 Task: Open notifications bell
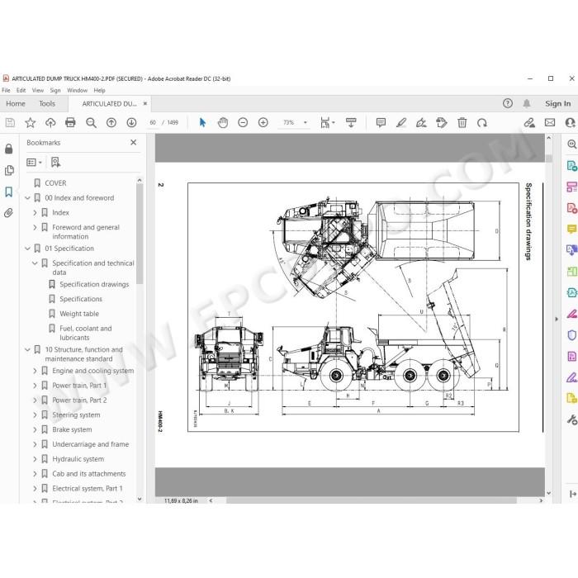click(527, 103)
